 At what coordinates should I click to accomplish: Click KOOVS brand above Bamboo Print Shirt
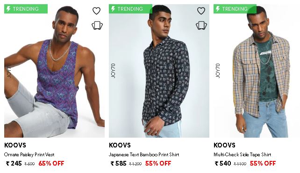click(120, 145)
